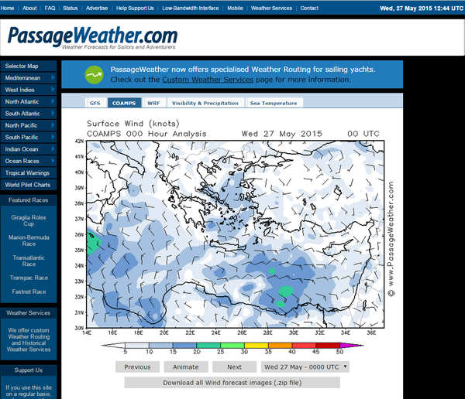Viewport: 465px width, 399px height.
Task: Click the Animate button
Action: (186, 367)
